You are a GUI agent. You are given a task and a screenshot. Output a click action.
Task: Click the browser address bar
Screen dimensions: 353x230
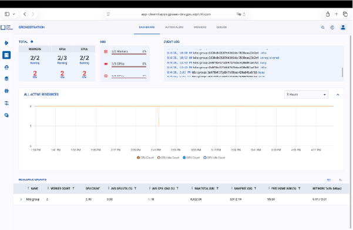pos(176,14)
